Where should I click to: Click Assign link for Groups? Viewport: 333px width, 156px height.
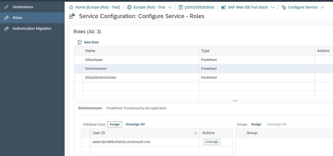[x=256, y=124]
